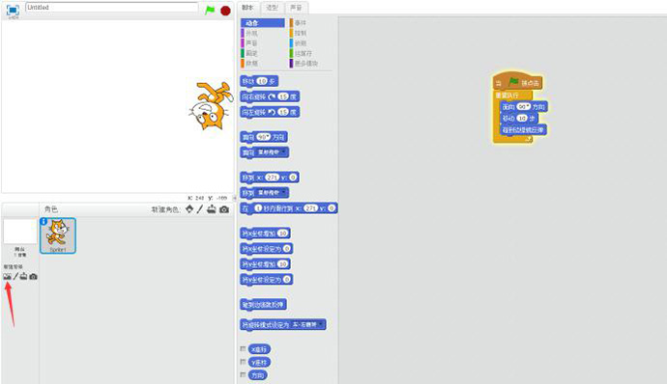Screen dimensions: 667x384
Task: Choose backdrop from library icon
Action: pyautogui.click(x=7, y=277)
